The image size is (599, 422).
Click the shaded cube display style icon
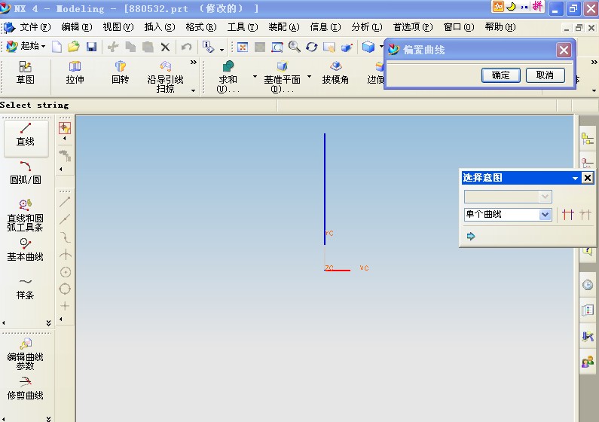pos(368,47)
